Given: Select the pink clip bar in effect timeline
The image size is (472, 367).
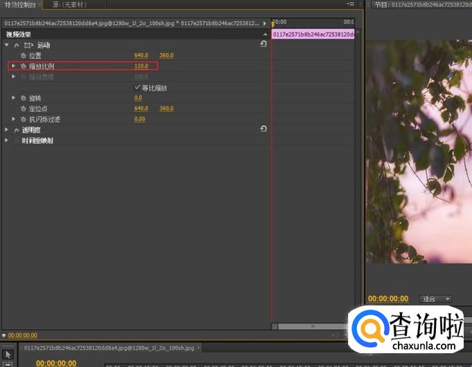Looking at the screenshot, I should pos(313,35).
